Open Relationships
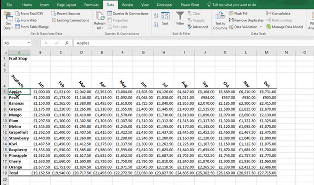Viewport: 314px width, 185px height. click(x=279, y=20)
